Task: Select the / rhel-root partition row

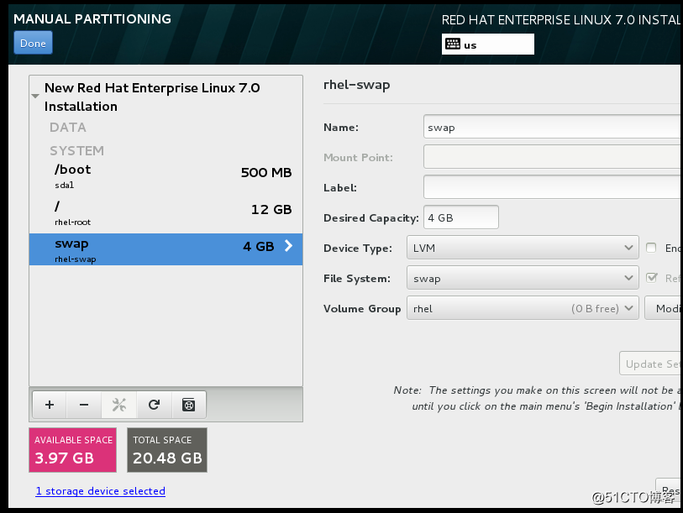Action: (x=166, y=213)
